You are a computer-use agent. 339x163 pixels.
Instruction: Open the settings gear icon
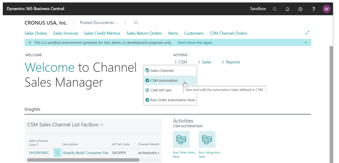pyautogui.click(x=300, y=9)
